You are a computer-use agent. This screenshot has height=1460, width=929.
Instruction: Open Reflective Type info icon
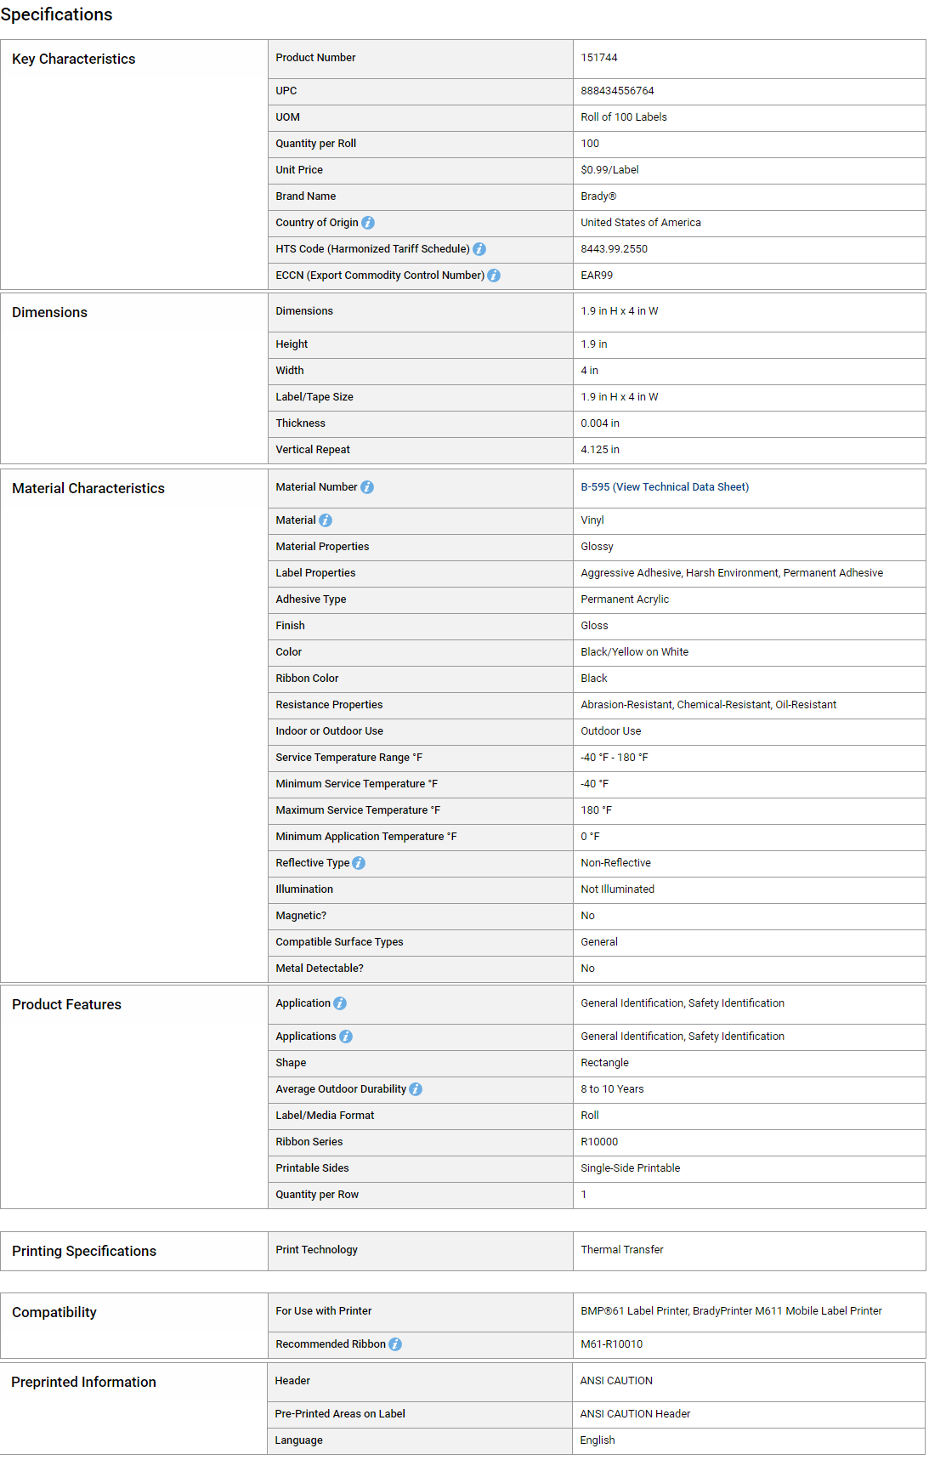[x=359, y=863]
